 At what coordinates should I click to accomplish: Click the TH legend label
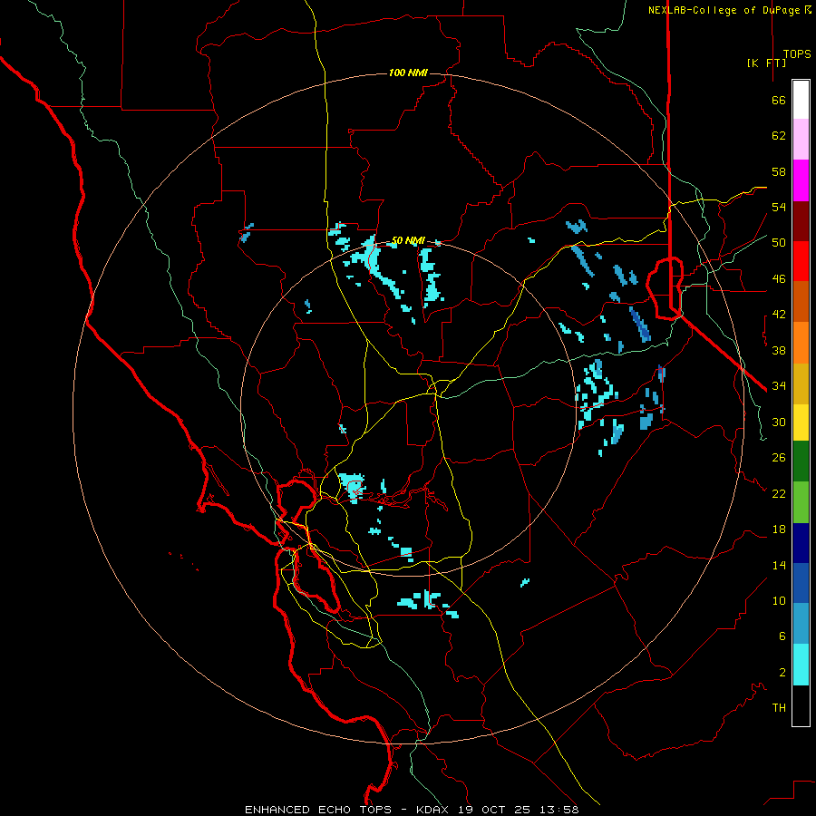[779, 707]
